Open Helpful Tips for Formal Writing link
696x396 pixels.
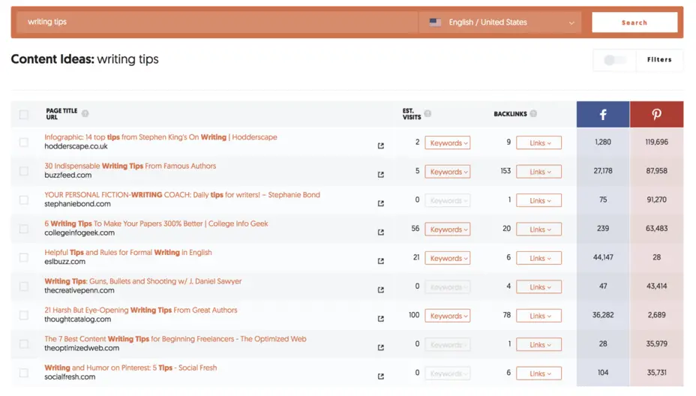point(128,253)
